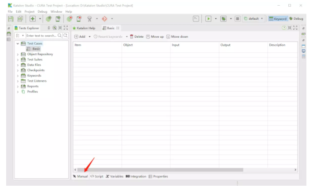The image size is (313, 191).
Task: Expand the Test Suites folder
Action: point(18,60)
